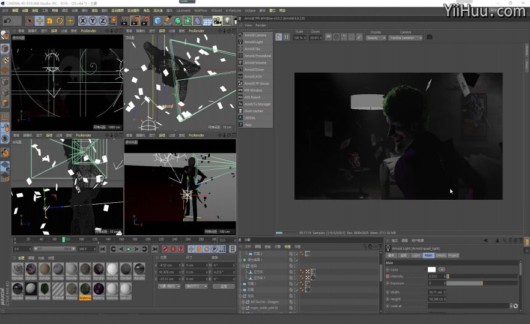Click the white Color swatch
530x324 pixels.
point(431,269)
